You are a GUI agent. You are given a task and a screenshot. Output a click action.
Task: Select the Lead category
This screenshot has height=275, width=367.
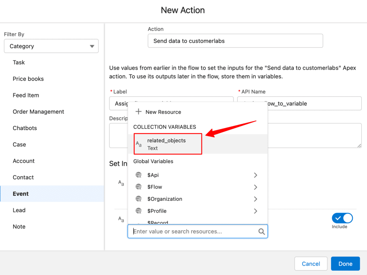point(52,210)
